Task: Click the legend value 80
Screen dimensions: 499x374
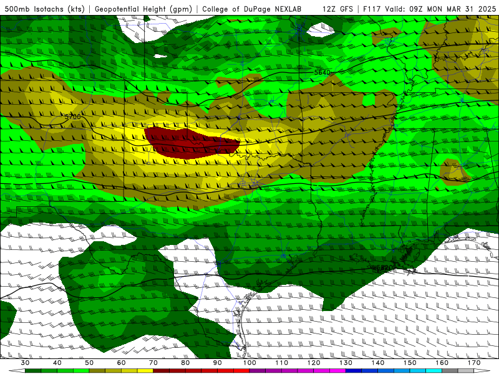Action: pyautogui.click(x=185, y=363)
